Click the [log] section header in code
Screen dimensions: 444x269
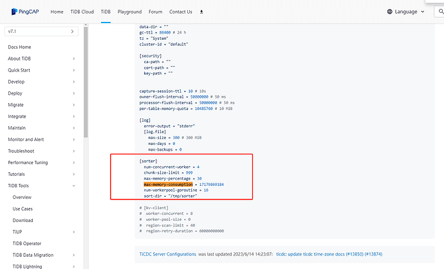click(x=145, y=120)
